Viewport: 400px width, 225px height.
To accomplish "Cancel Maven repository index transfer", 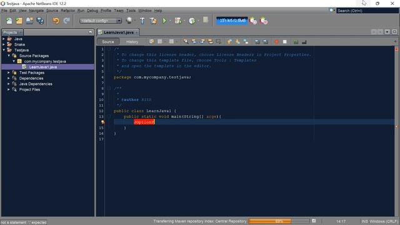I will [314, 221].
